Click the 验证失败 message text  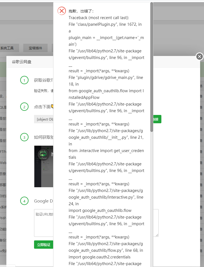coord(43,91)
